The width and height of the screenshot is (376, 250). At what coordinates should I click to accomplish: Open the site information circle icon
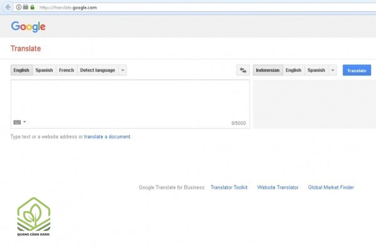[19, 8]
